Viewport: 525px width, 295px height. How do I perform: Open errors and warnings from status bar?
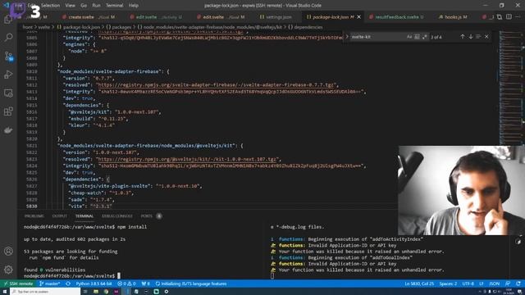pyautogui.click(x=126, y=284)
